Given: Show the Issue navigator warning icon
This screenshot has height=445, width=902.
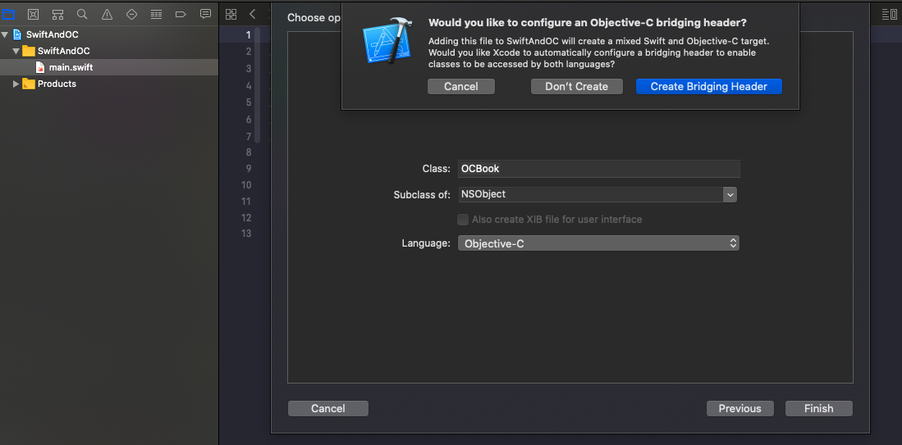Looking at the screenshot, I should [107, 14].
